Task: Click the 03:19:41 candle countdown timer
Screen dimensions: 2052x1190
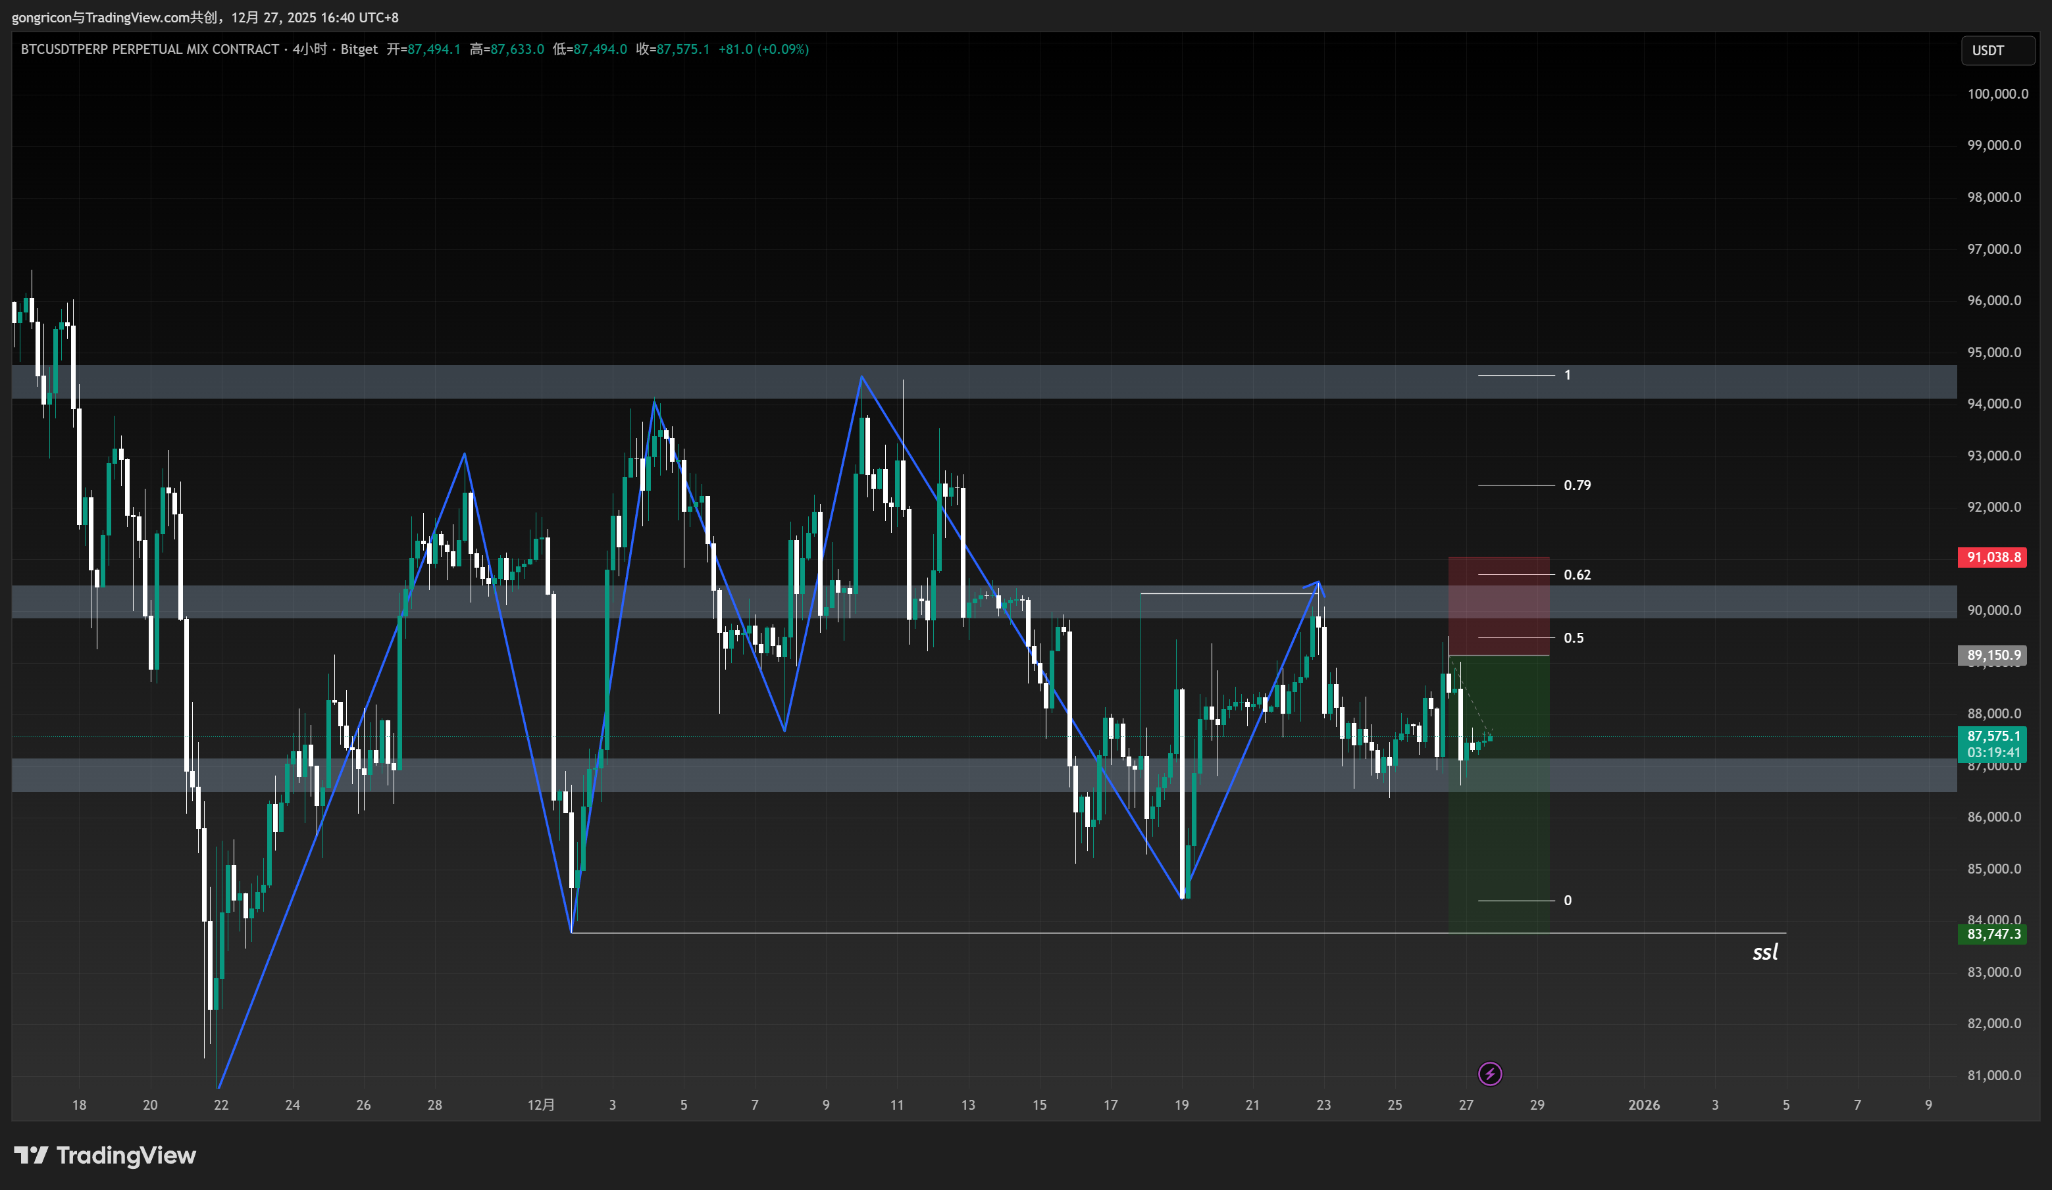Action: coord(1993,752)
